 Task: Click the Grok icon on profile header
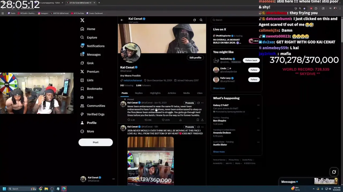pyautogui.click(x=195, y=20)
